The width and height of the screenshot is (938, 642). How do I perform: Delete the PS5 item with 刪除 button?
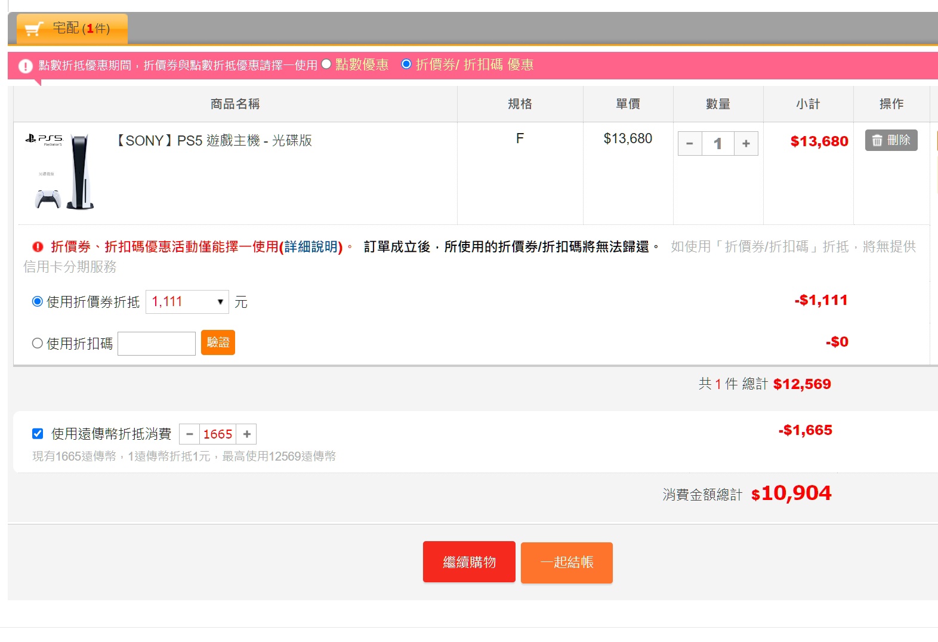pyautogui.click(x=891, y=140)
